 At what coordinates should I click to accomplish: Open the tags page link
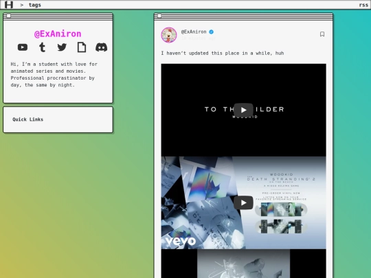[35, 5]
